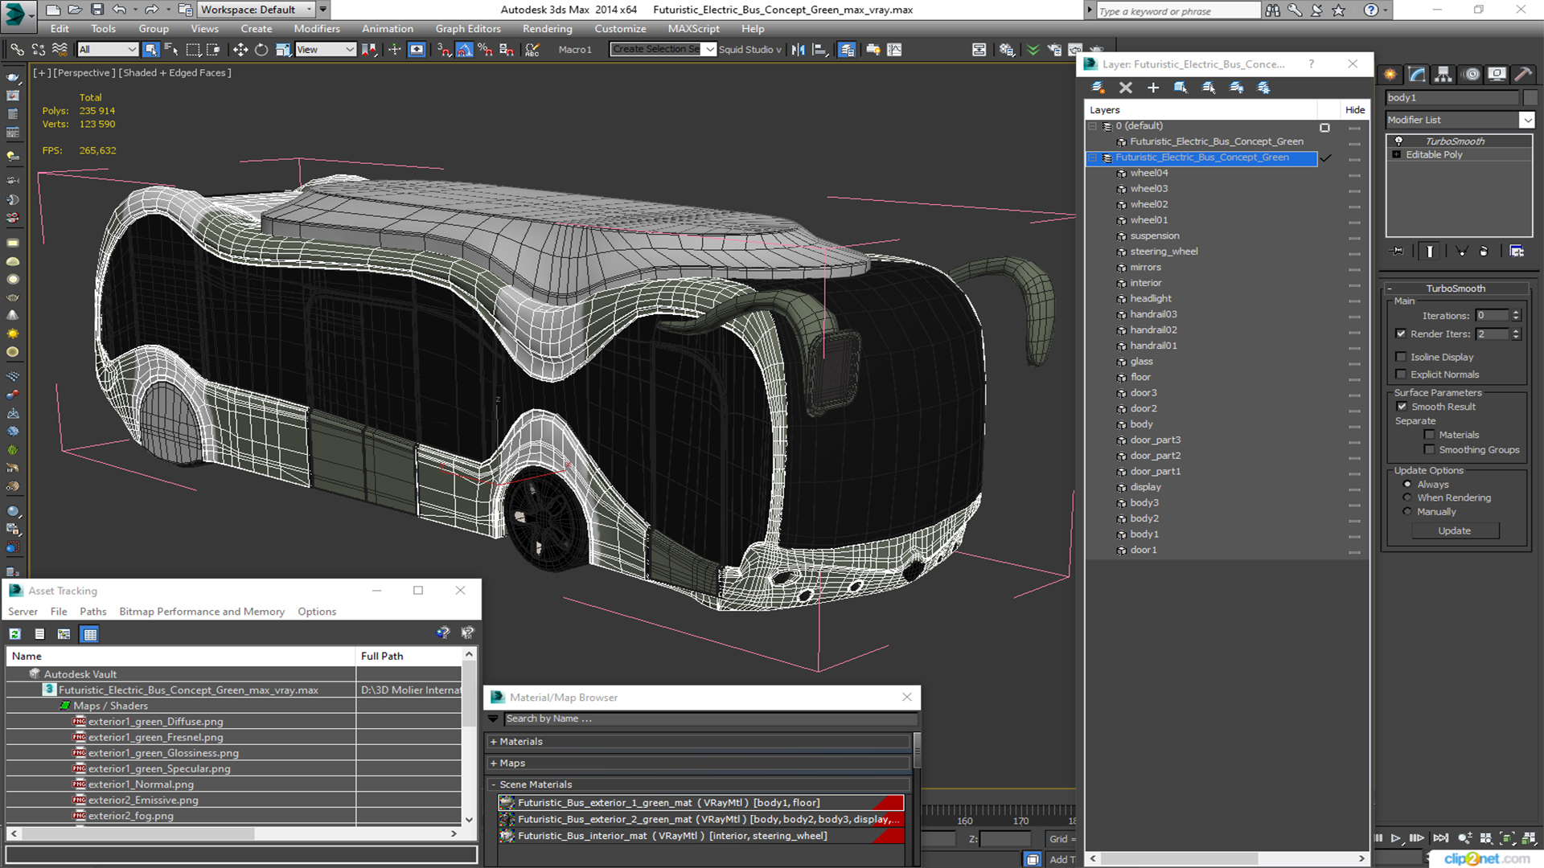Select the Move transform tool

tap(240, 50)
